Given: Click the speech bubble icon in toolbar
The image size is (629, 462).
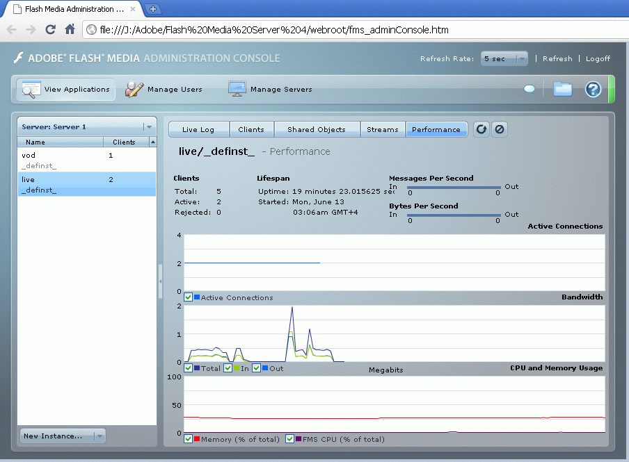Looking at the screenshot, I should (529, 88).
